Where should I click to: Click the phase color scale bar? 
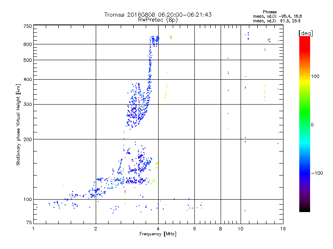tap(305, 124)
